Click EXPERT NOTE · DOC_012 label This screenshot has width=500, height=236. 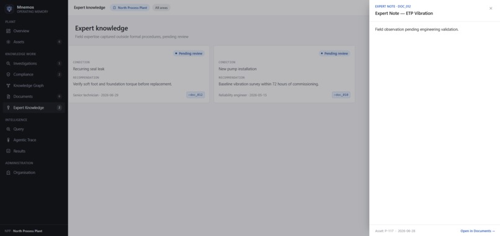point(393,6)
